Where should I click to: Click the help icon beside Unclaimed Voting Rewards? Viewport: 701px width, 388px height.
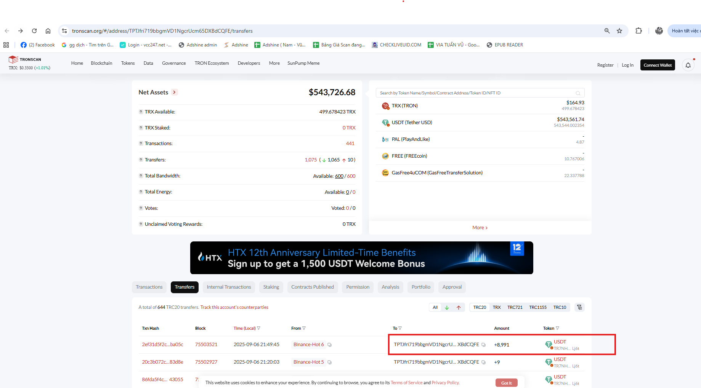(141, 224)
